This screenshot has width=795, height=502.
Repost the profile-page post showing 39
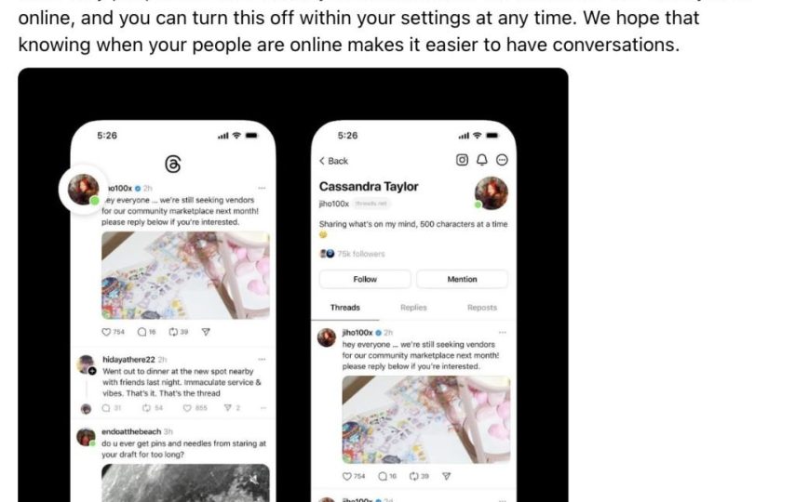[x=414, y=476]
